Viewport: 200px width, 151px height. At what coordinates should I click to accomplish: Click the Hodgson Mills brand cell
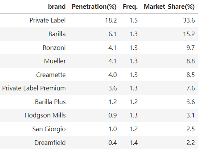(45, 115)
